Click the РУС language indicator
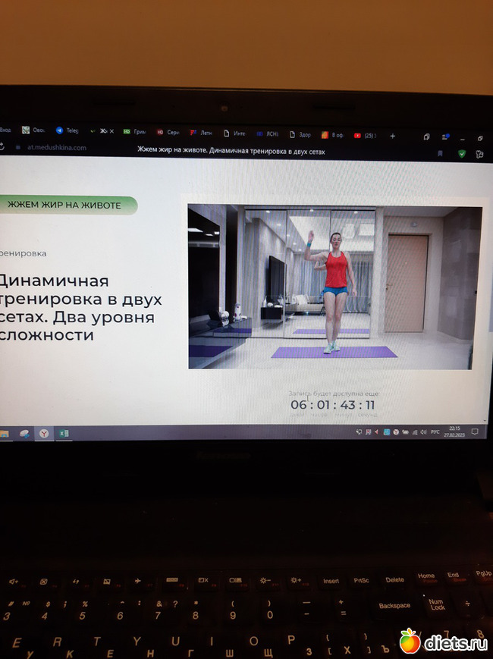Screen dimensions: 493x659 click(435, 431)
